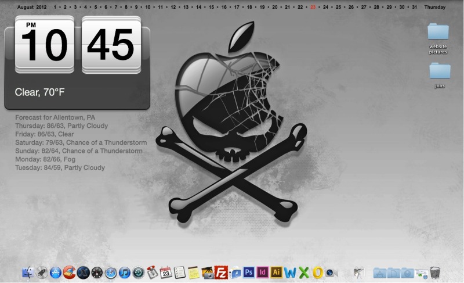Select the Friday 86/63 Clear forecast line
Viewport: 464px width, 283px height.
tap(45, 134)
